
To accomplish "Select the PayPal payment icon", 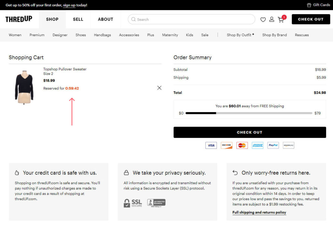I will pos(273,145).
